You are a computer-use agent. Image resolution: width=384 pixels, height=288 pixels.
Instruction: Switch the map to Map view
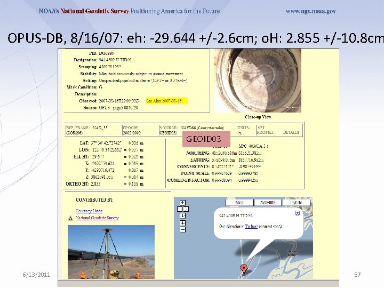pos(239,203)
